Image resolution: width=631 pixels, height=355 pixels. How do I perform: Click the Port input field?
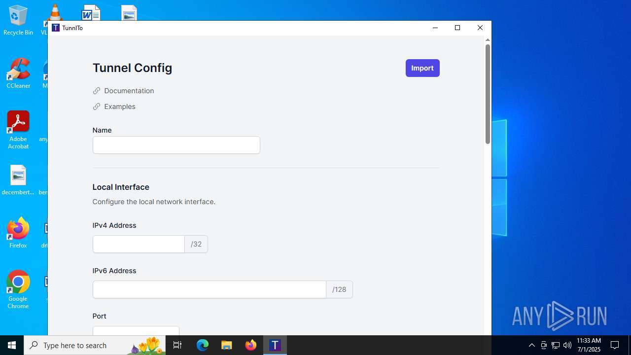coord(136,331)
